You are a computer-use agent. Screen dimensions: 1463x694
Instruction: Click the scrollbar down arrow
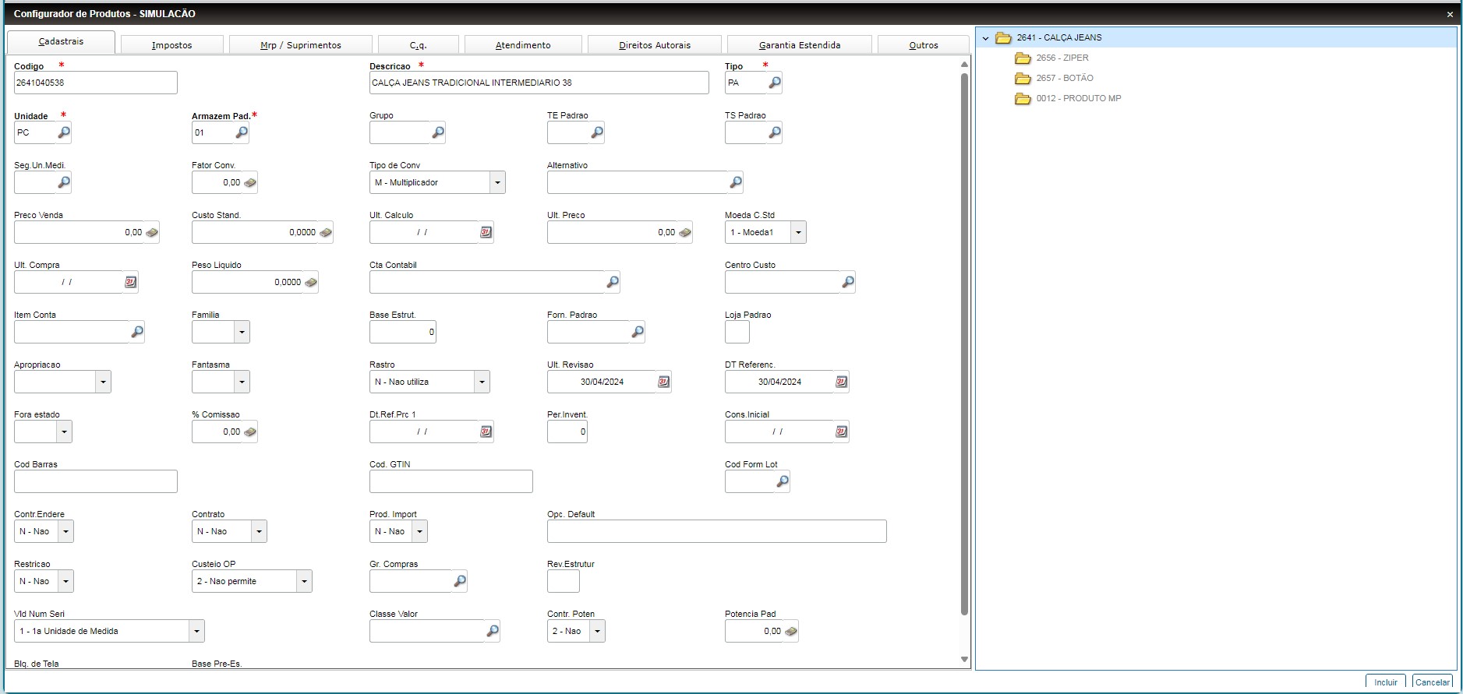point(964,660)
